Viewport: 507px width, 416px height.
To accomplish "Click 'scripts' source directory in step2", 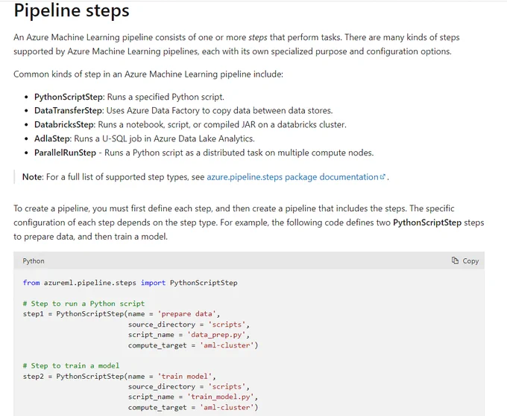I will click(227, 387).
